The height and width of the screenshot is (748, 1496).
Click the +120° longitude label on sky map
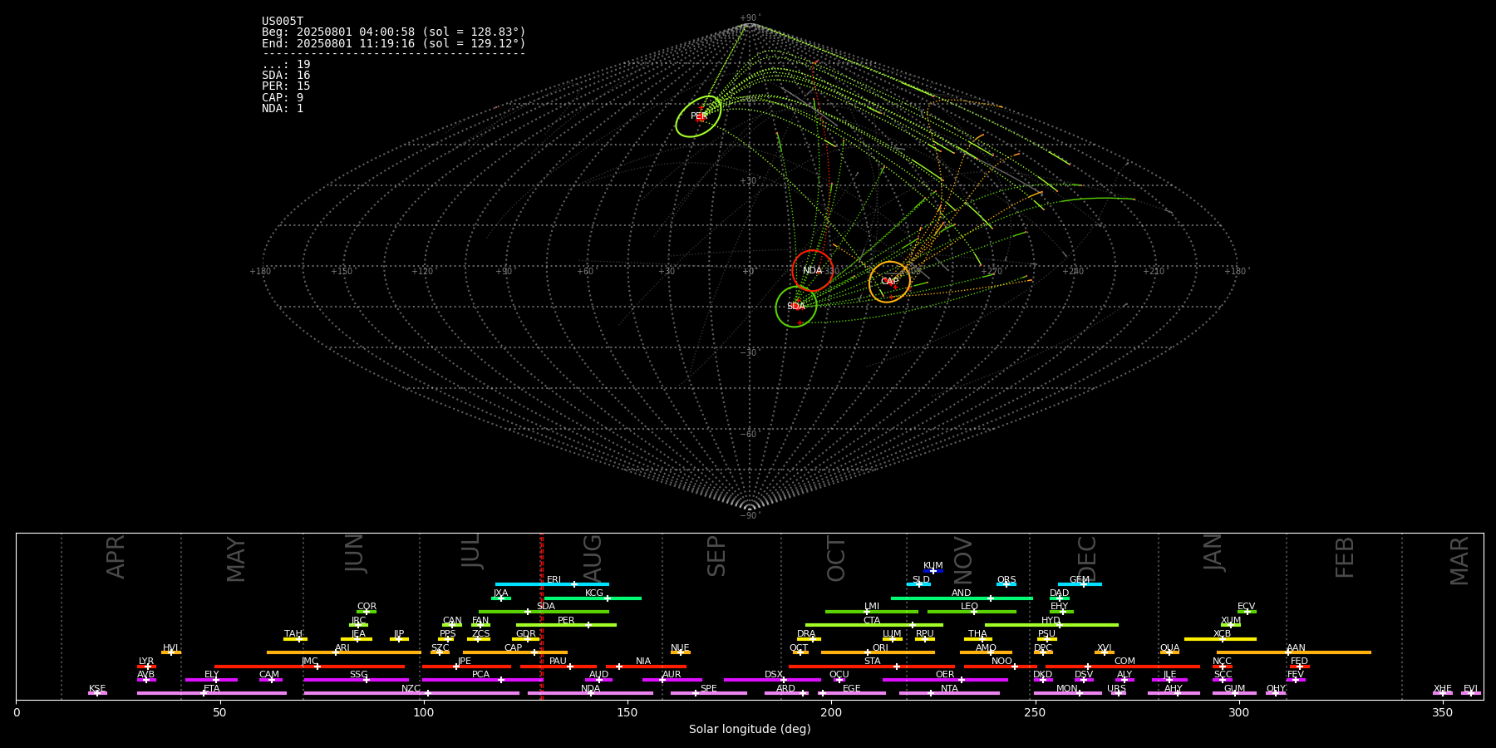click(423, 272)
